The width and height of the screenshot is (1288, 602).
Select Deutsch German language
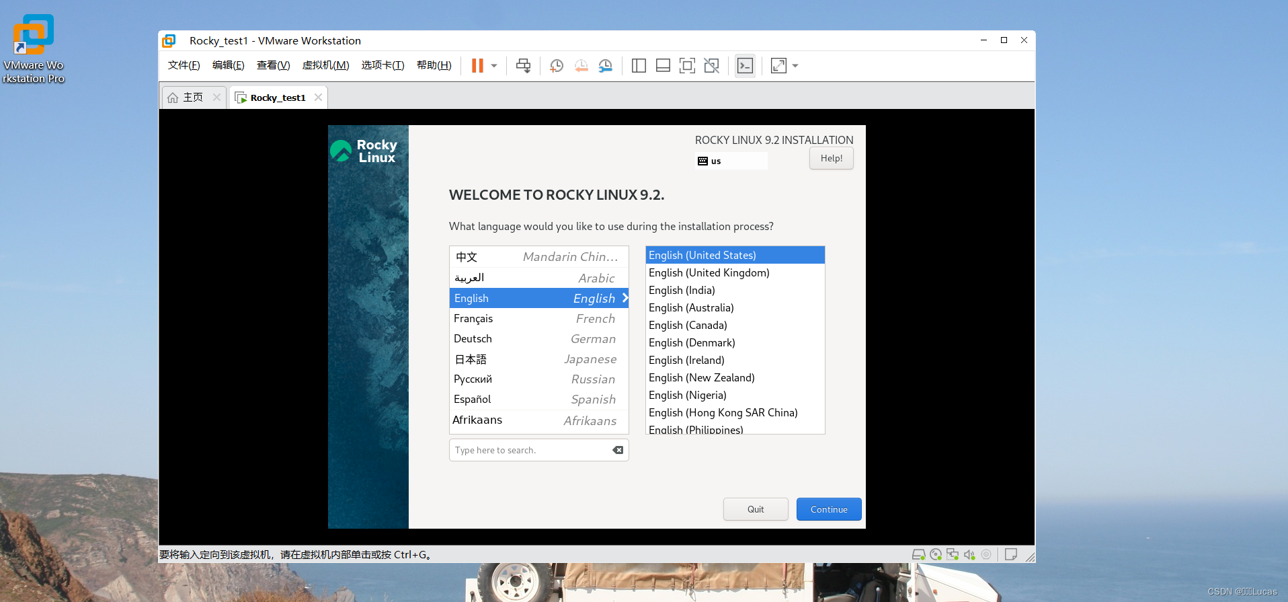(x=538, y=338)
